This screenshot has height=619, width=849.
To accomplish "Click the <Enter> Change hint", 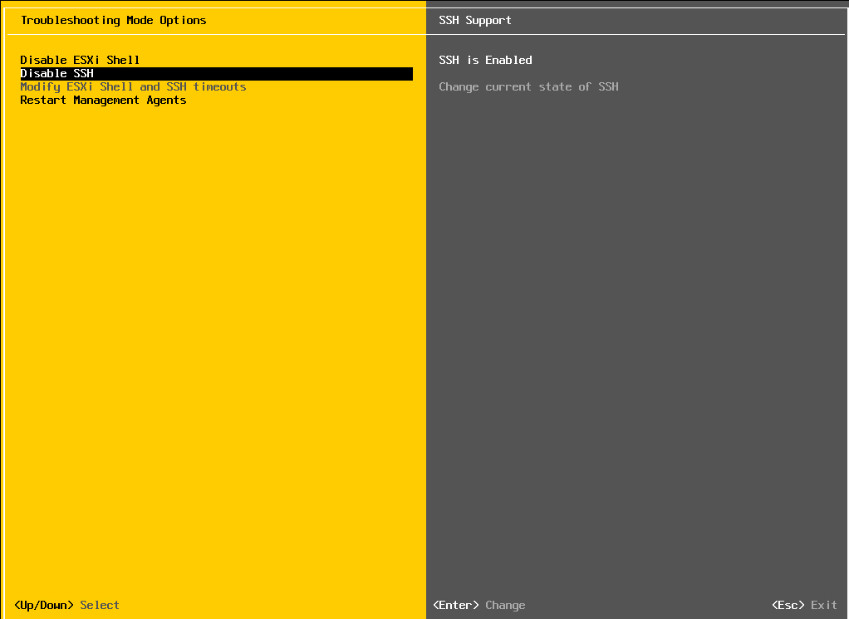I will click(479, 605).
